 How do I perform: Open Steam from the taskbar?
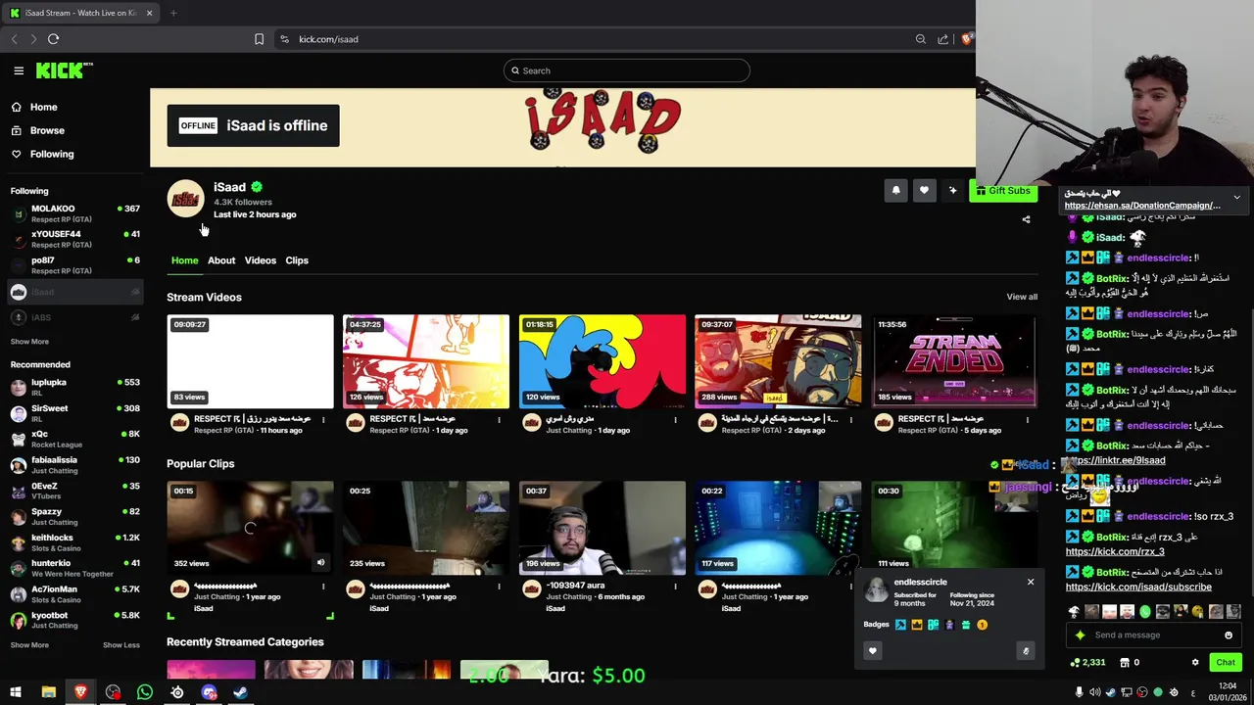point(240,692)
